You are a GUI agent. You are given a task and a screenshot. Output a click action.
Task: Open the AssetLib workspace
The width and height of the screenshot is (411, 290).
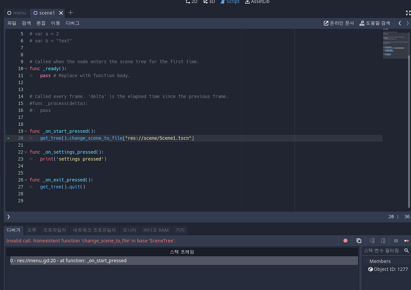[x=257, y=2]
